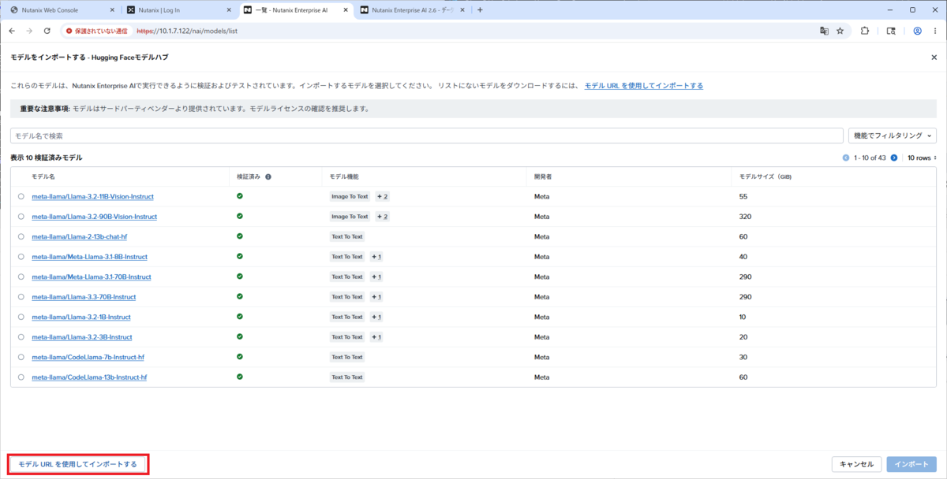This screenshot has height=479, width=947.
Task: Click the Text To Text tag for Llama-2-13b-chat-hf
Action: (347, 236)
